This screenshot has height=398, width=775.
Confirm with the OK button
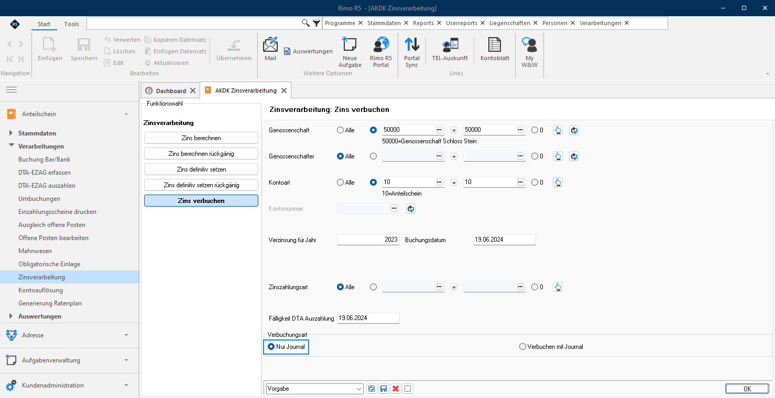(747, 389)
